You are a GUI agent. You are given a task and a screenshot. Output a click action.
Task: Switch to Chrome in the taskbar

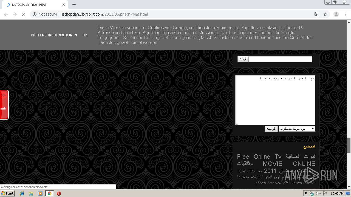(x=50, y=193)
